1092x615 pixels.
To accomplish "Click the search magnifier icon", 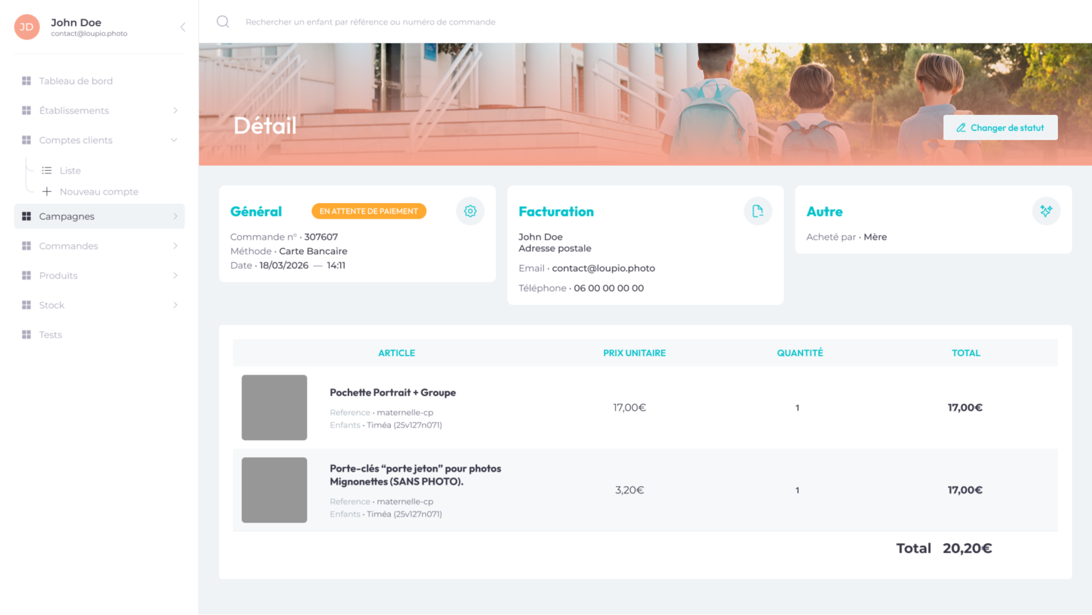I will pyautogui.click(x=223, y=22).
